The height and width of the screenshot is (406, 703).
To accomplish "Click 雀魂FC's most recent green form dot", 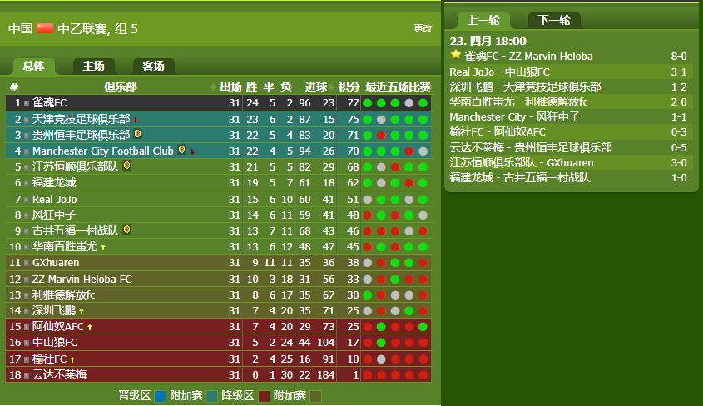I will click(423, 103).
